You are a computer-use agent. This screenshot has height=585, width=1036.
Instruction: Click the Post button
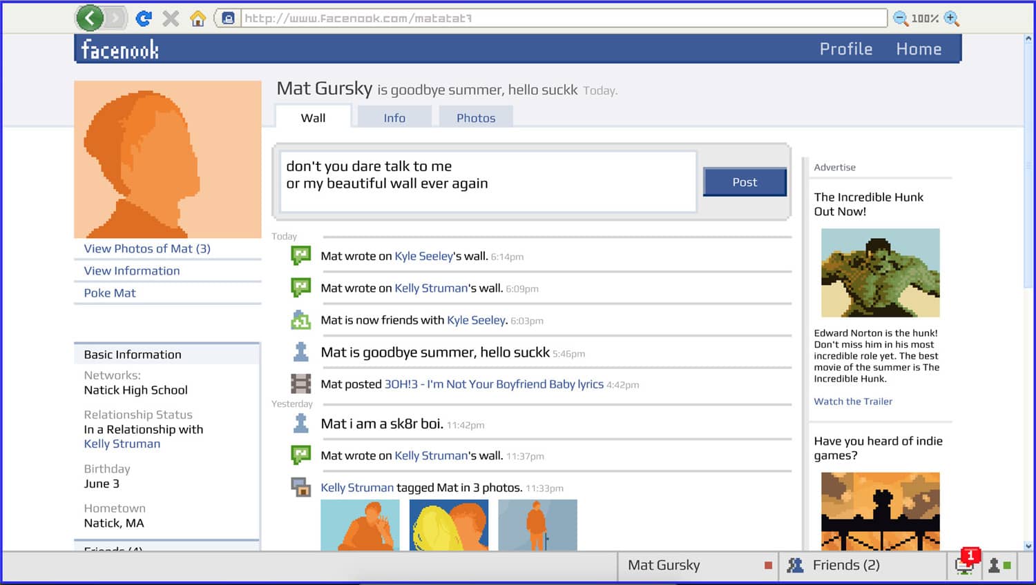(x=745, y=182)
